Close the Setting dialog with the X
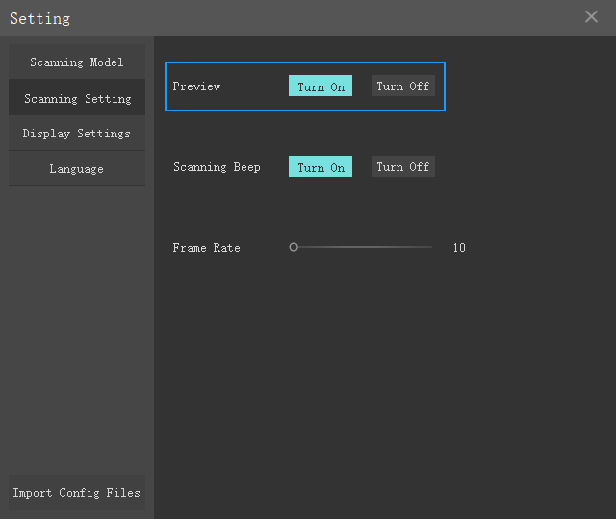 pos(591,16)
